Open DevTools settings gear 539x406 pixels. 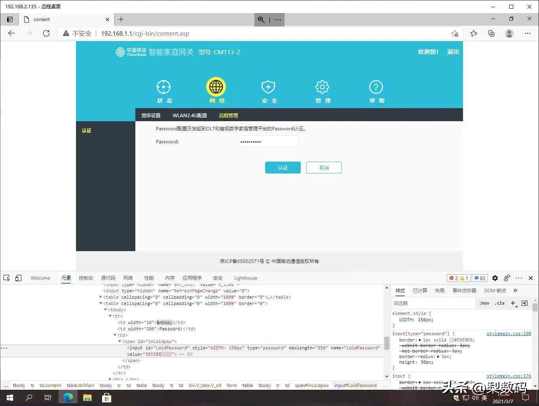tap(495, 278)
